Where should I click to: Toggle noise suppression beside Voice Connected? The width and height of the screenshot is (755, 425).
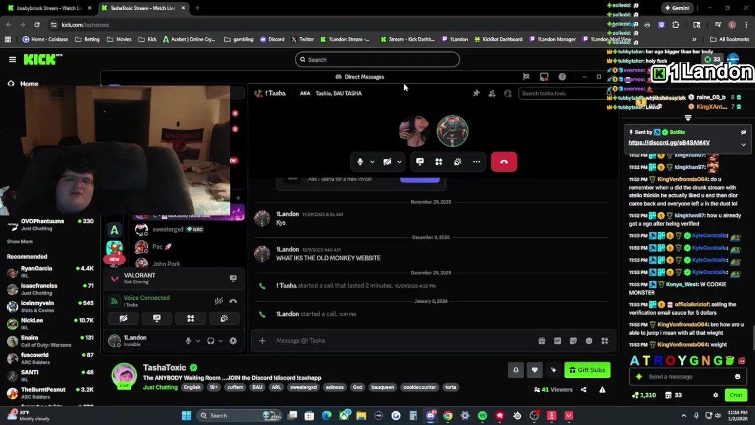click(x=219, y=301)
